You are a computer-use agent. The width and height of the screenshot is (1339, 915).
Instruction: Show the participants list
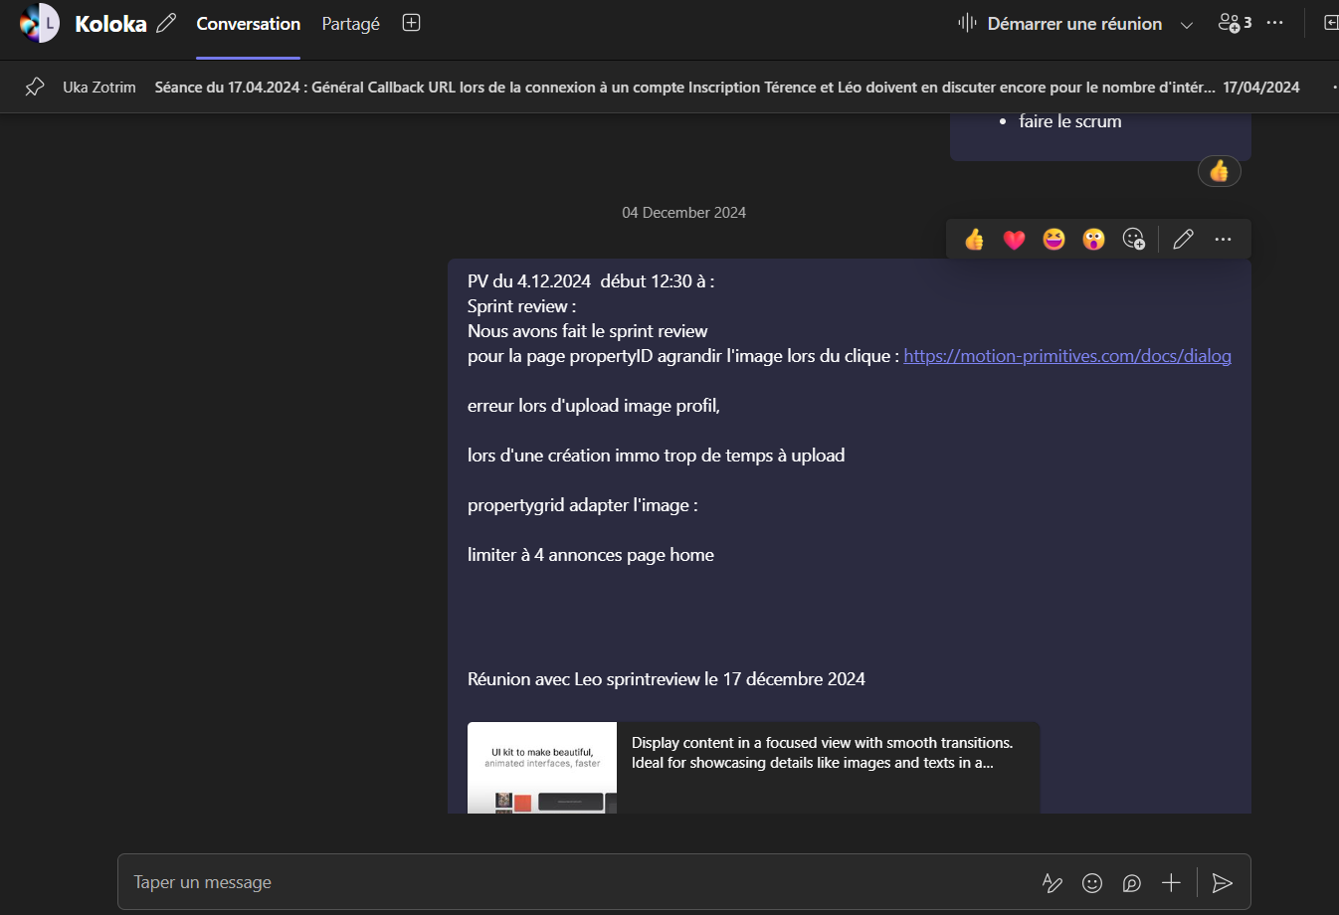coord(1235,23)
